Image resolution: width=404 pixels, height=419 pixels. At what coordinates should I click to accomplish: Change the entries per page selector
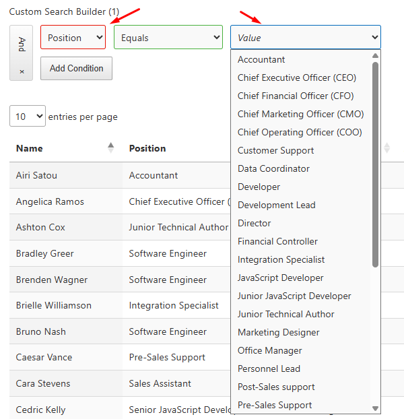28,116
